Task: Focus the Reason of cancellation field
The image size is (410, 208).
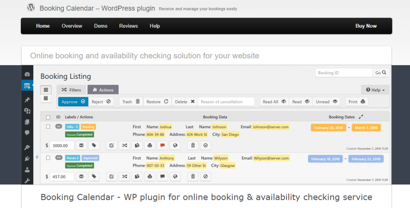Action: click(x=226, y=102)
